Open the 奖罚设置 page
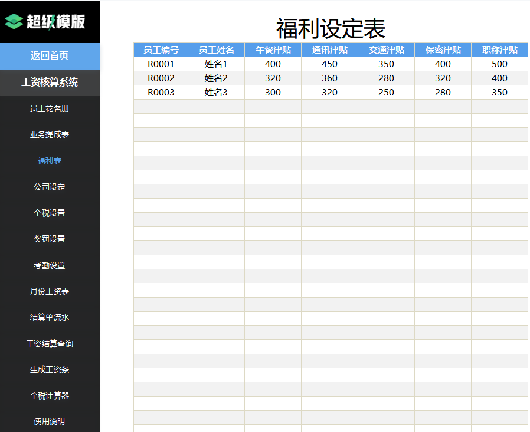The image size is (530, 432). 50,239
